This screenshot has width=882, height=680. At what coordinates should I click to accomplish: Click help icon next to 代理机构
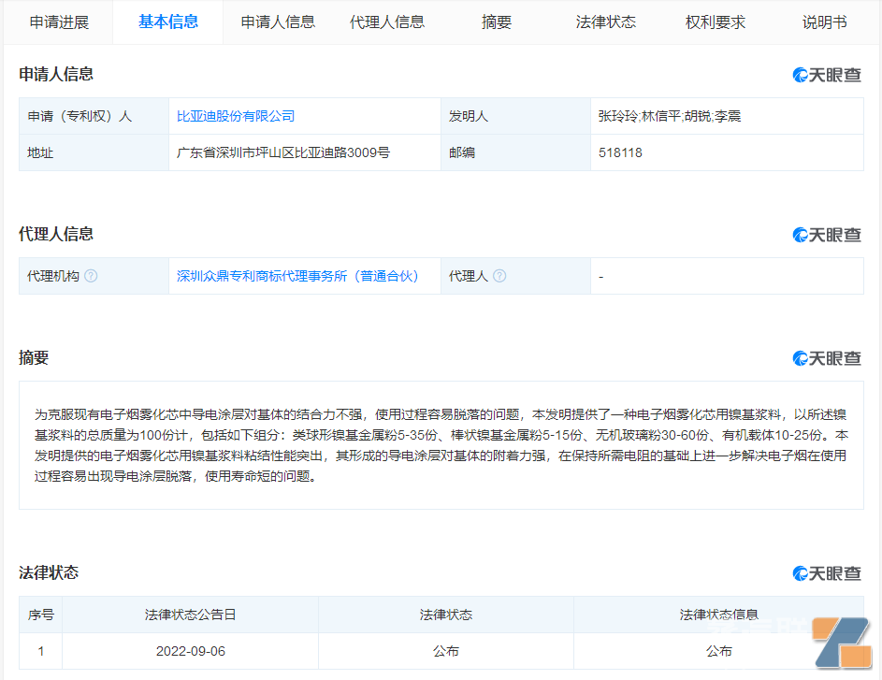[x=91, y=276]
